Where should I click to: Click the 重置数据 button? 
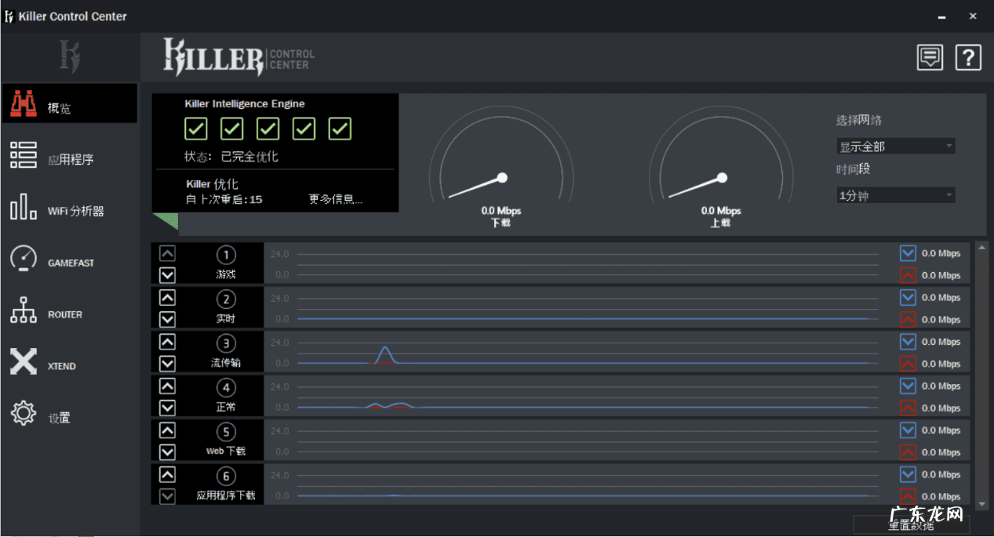click(x=910, y=525)
